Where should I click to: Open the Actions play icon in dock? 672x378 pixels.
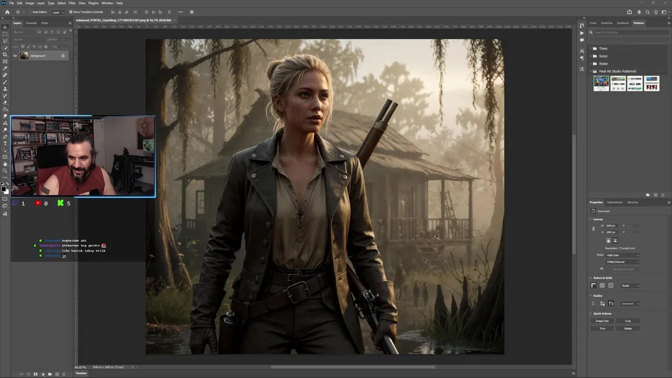coord(582,33)
